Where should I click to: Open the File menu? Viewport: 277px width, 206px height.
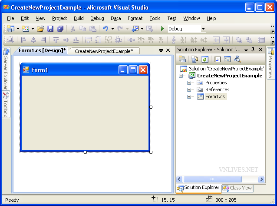pyautogui.click(x=10, y=18)
